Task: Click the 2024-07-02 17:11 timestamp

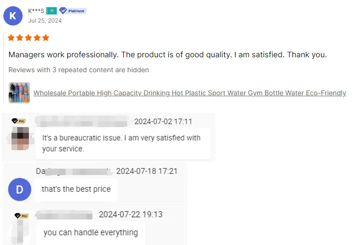Action: (163, 121)
